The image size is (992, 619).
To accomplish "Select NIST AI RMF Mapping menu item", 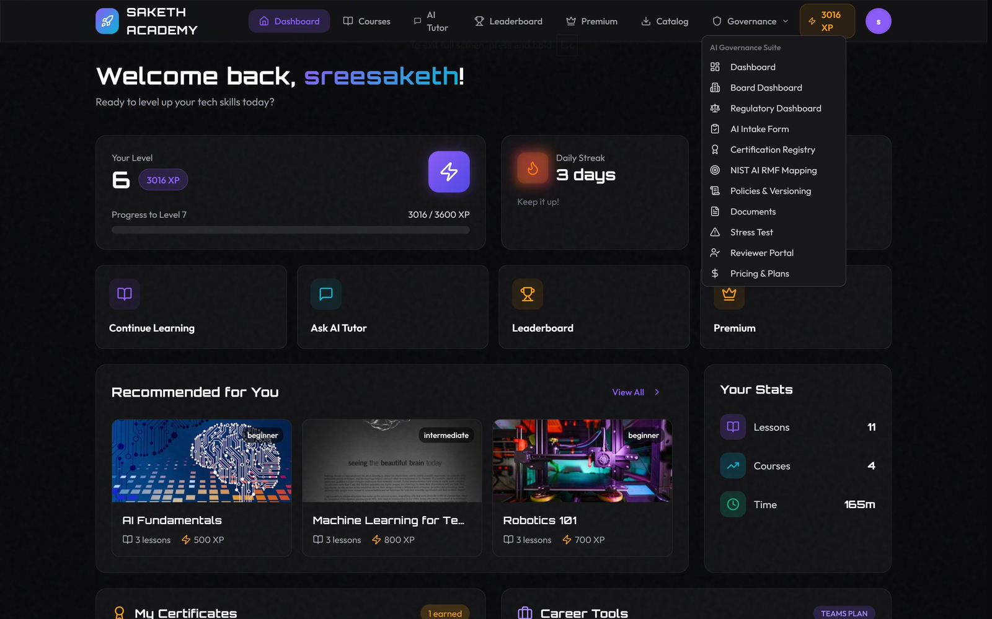I will (773, 170).
